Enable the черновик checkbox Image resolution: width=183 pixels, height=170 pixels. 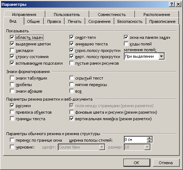12,147
